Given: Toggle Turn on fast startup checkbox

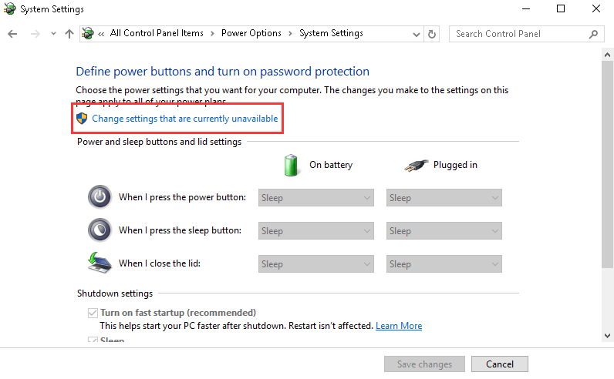Looking at the screenshot, I should click(x=93, y=313).
